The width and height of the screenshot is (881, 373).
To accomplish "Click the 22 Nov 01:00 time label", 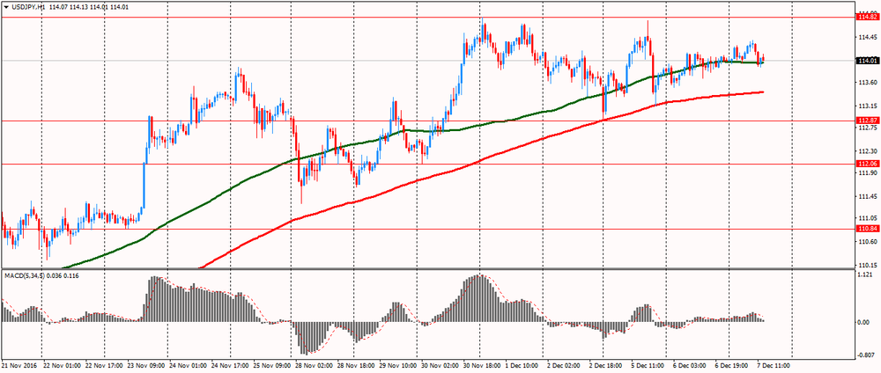I will click(62, 364).
